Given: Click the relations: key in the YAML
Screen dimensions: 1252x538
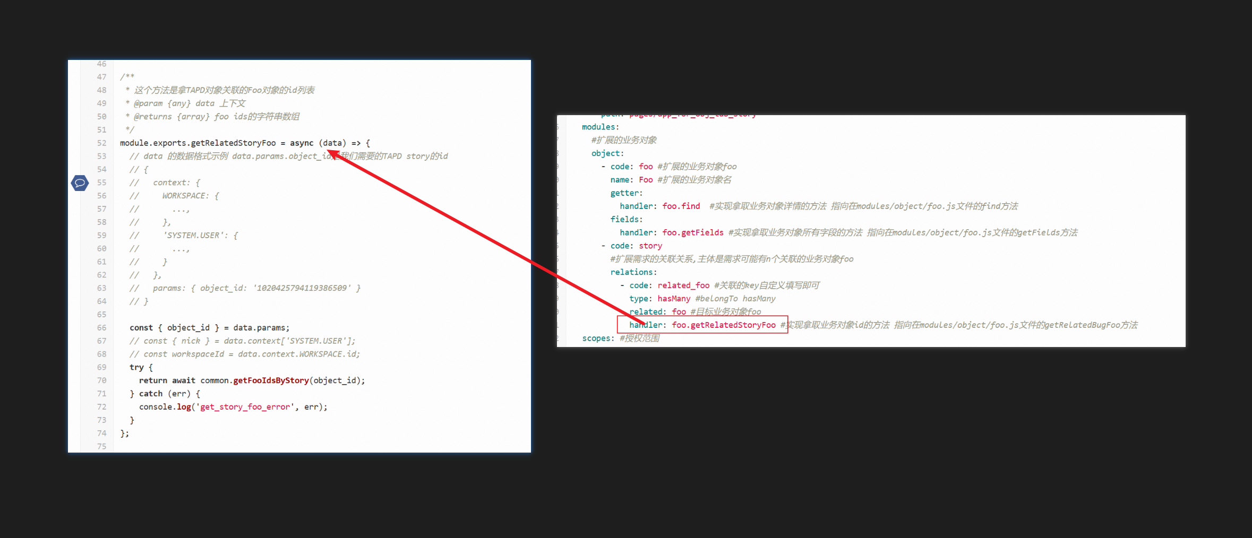Looking at the screenshot, I should (633, 272).
